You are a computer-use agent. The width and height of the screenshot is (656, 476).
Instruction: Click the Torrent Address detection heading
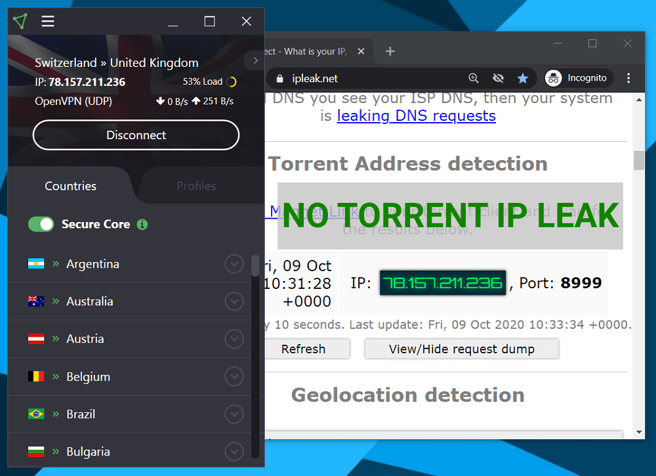408,163
